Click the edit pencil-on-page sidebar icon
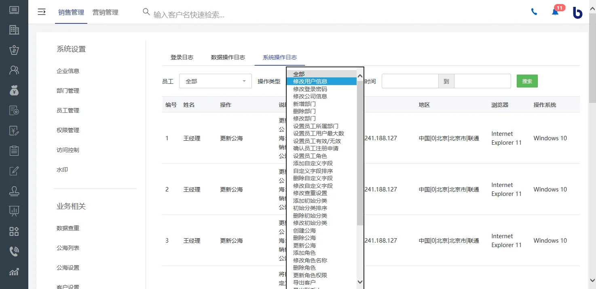The height and width of the screenshot is (289, 596). [14, 171]
